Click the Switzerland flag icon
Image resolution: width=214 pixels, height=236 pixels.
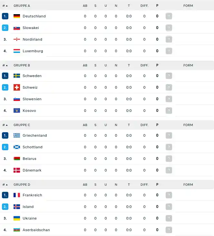(17, 87)
